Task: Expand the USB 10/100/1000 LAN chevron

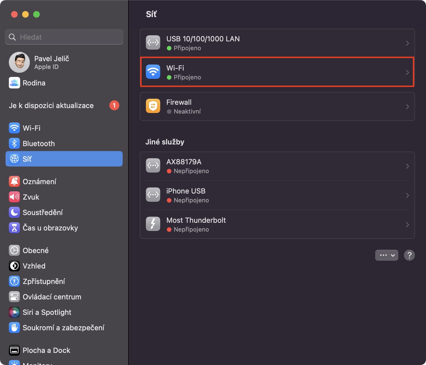Action: (x=407, y=43)
